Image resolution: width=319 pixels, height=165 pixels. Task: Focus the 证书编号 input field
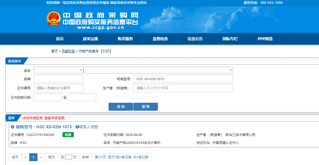[x=59, y=88]
